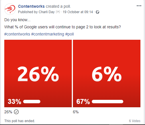
Task: Click the Contentworks profile logo
Action: 10,9
